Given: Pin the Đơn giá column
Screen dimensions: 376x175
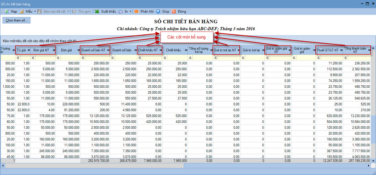Looking at the screenshot, I should (x=78, y=50).
